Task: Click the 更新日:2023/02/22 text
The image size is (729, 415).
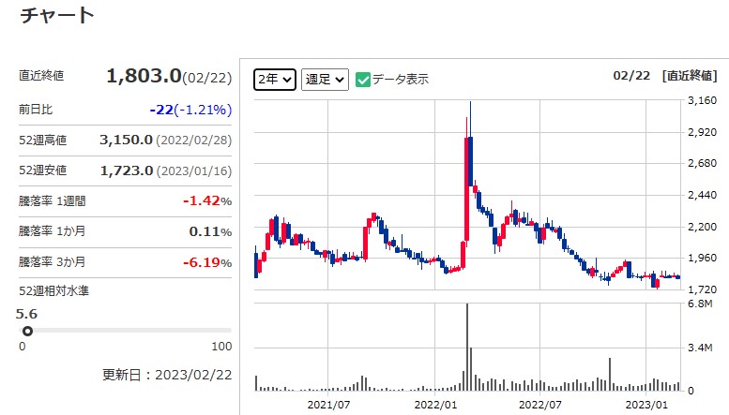Action: 167,375
